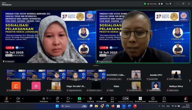Select Sri Wasiyanti's video tile
The height and width of the screenshot is (110, 192).
[x=49, y=37]
